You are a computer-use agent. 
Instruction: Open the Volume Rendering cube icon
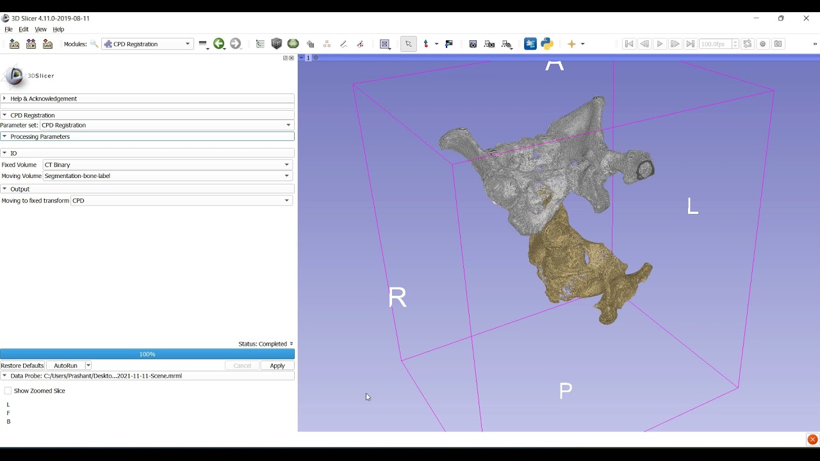coord(277,44)
